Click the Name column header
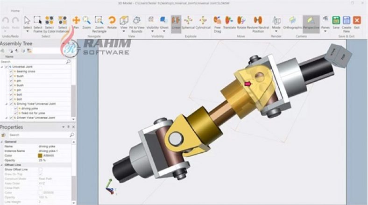The image size is (368, 205). click(x=9, y=57)
